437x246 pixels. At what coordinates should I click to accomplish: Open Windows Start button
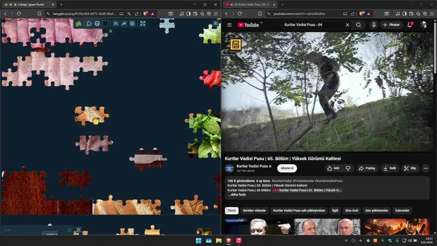tap(198, 241)
